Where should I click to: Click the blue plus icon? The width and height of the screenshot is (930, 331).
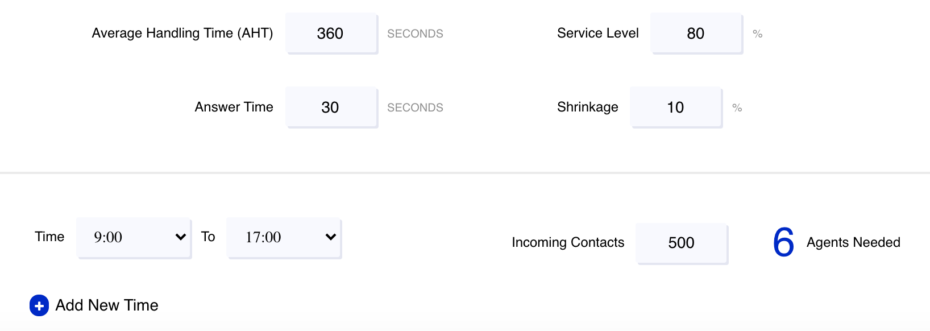pyautogui.click(x=39, y=305)
